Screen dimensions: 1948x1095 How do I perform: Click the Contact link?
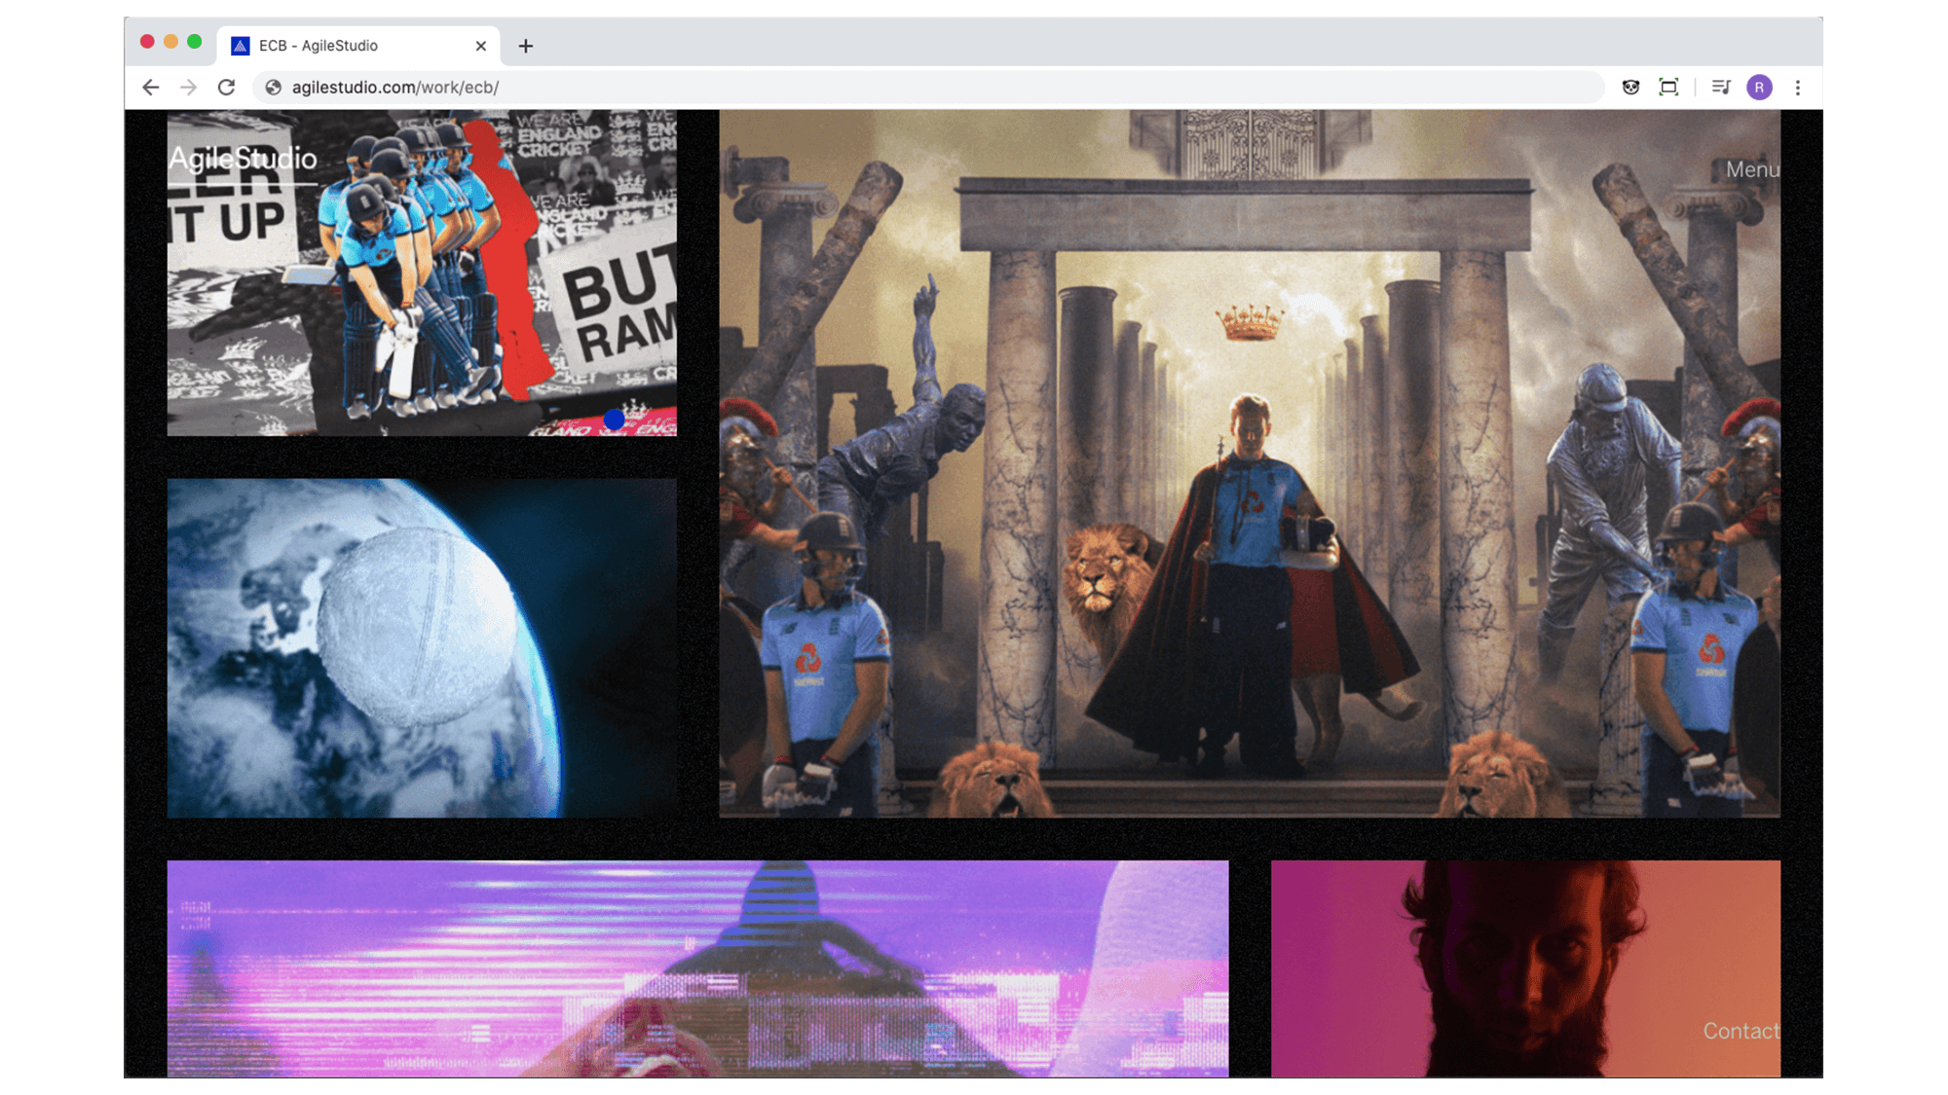1741,1031
